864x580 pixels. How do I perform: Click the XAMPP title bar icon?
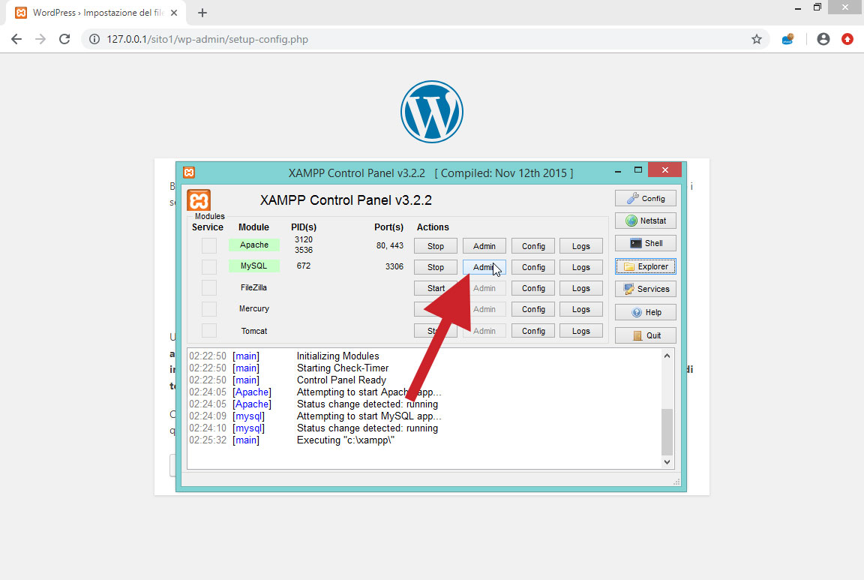pos(189,173)
